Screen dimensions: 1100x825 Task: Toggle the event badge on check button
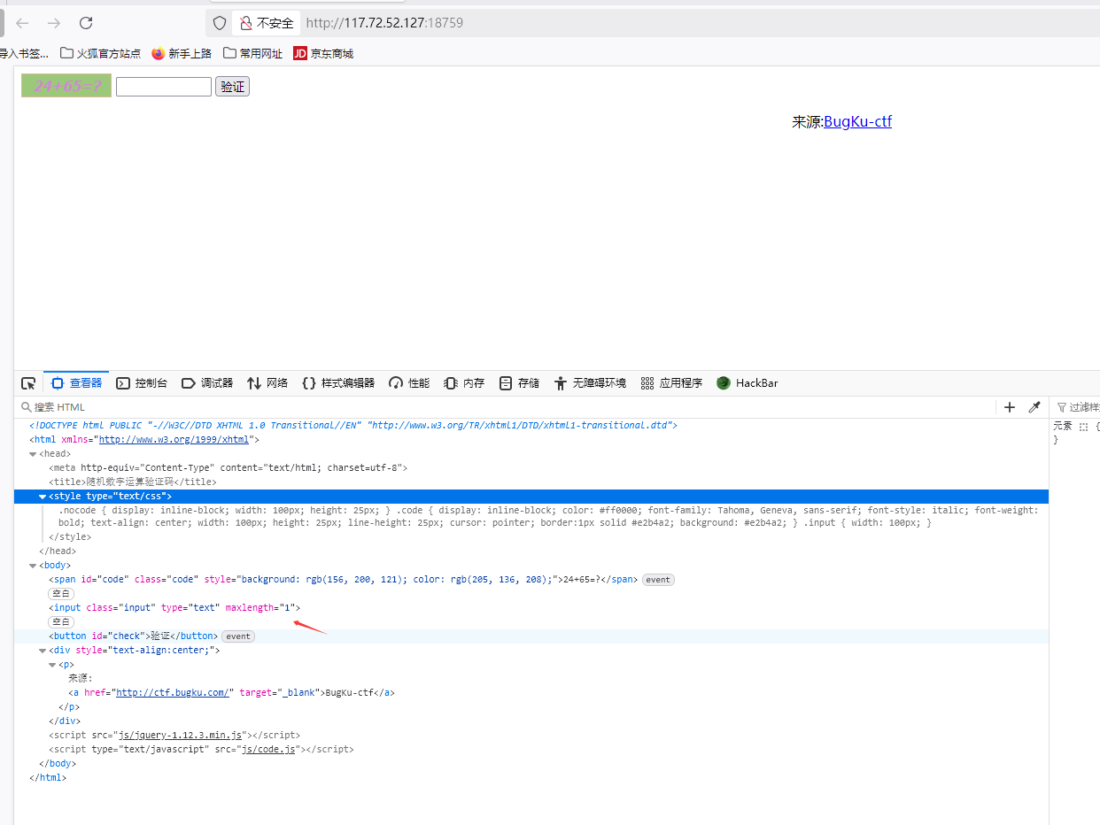pyautogui.click(x=237, y=636)
